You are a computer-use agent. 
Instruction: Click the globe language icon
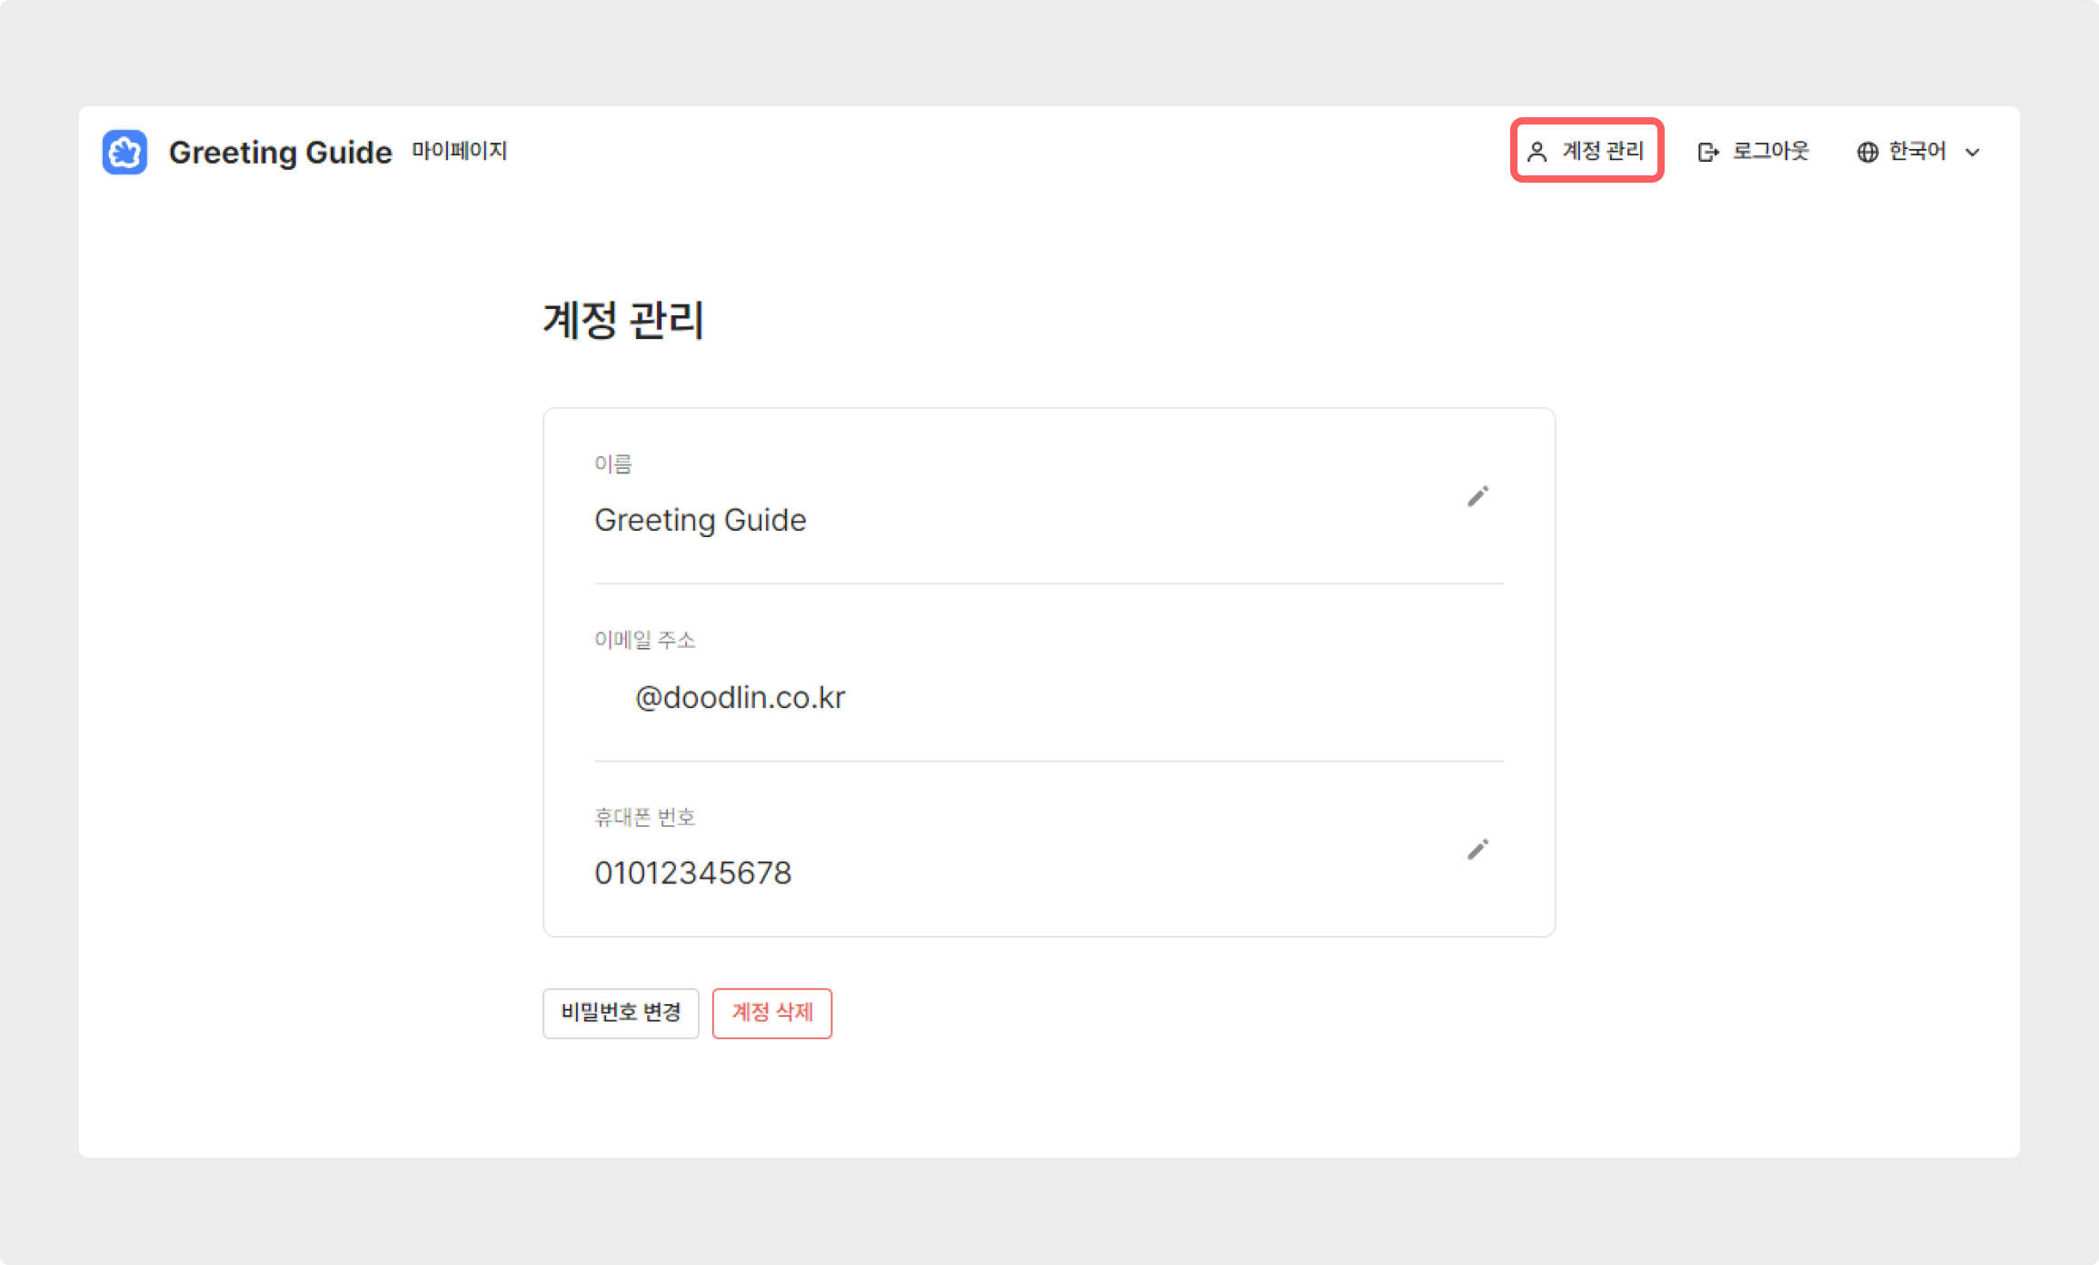[1867, 152]
